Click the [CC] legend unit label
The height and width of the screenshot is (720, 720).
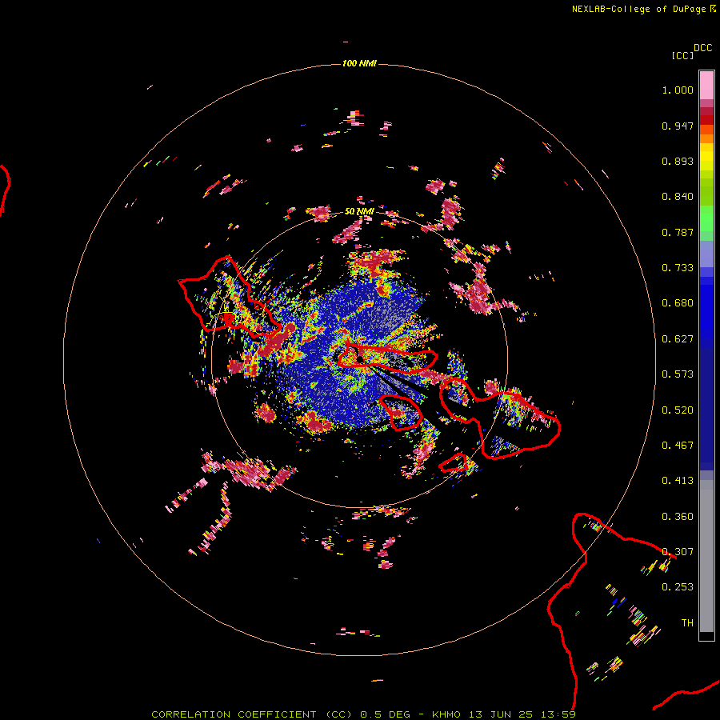click(682, 55)
